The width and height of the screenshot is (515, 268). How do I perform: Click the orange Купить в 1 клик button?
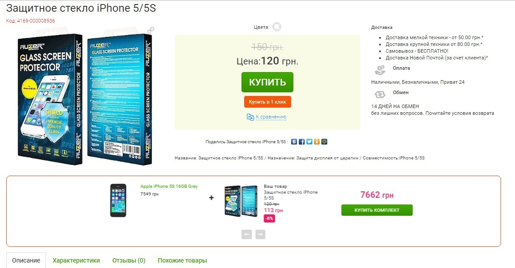267,102
